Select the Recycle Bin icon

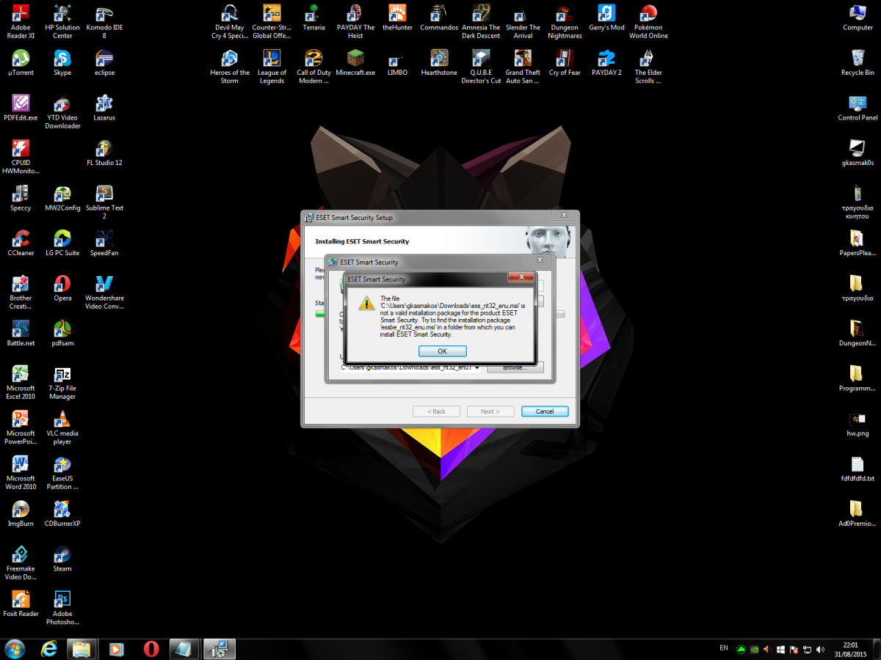[x=857, y=59]
